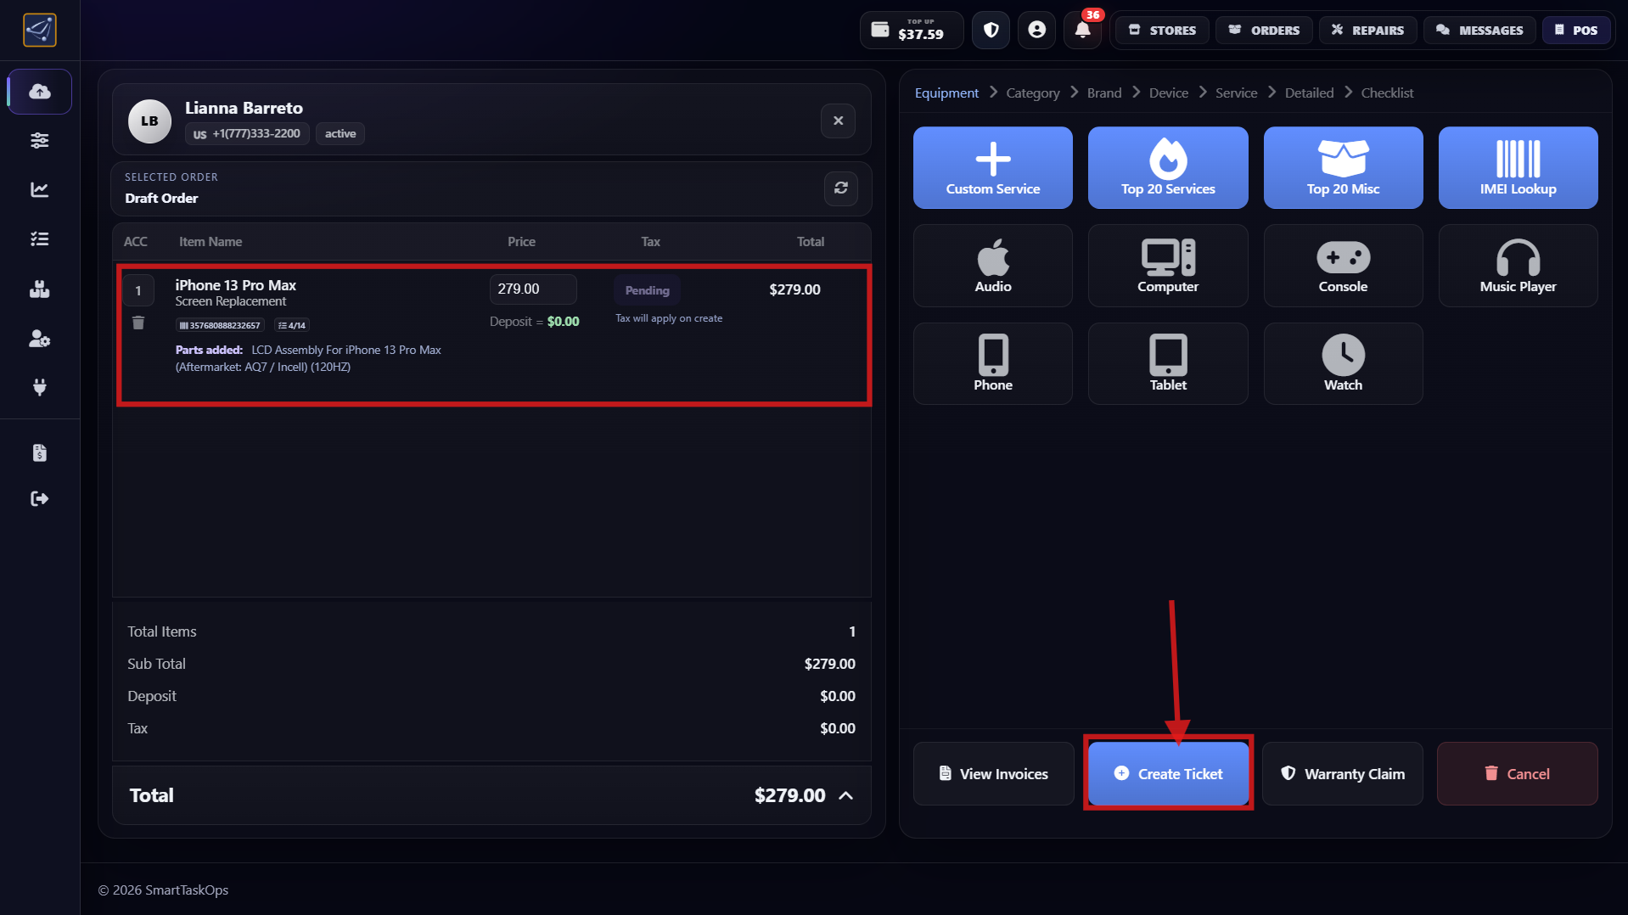Open the POS page
1628x915 pixels.
click(x=1576, y=30)
